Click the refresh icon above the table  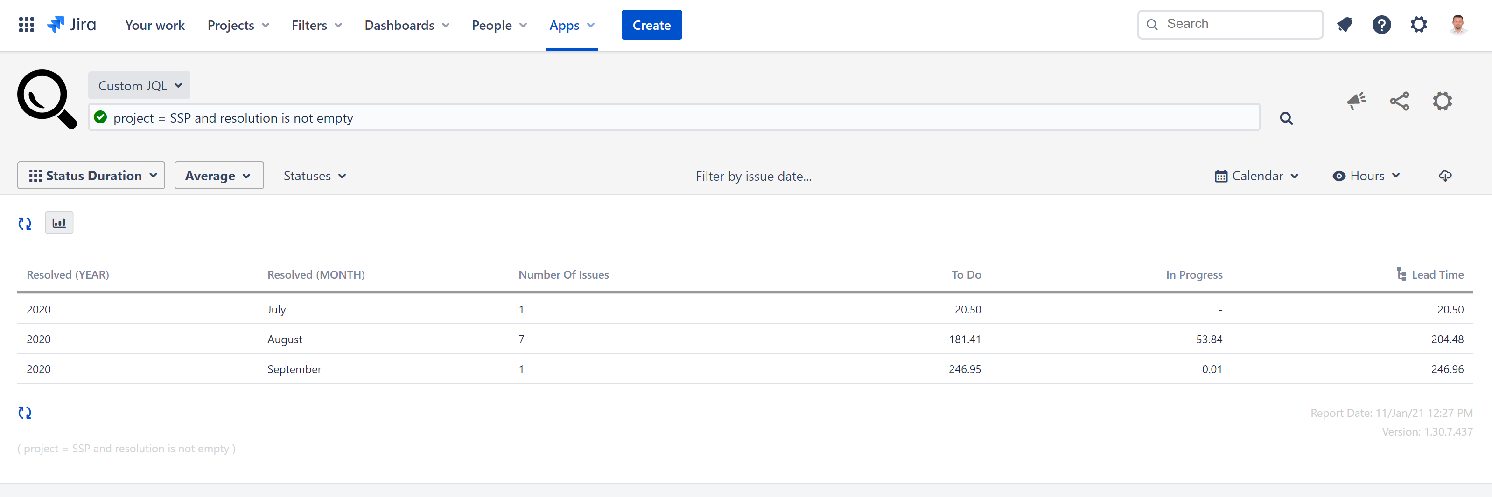25,223
